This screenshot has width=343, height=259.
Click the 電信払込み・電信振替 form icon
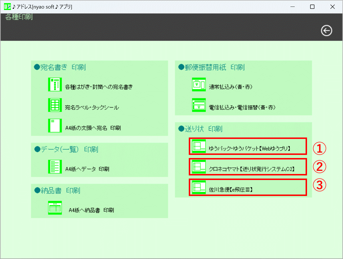pos(199,105)
